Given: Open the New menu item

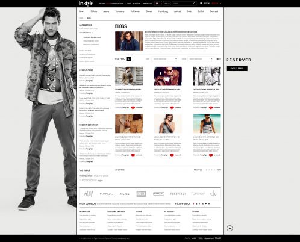Looking at the screenshot, I should click(81, 11).
